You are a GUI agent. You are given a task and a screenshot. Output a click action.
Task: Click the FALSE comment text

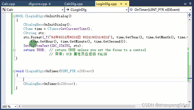[102, 54]
